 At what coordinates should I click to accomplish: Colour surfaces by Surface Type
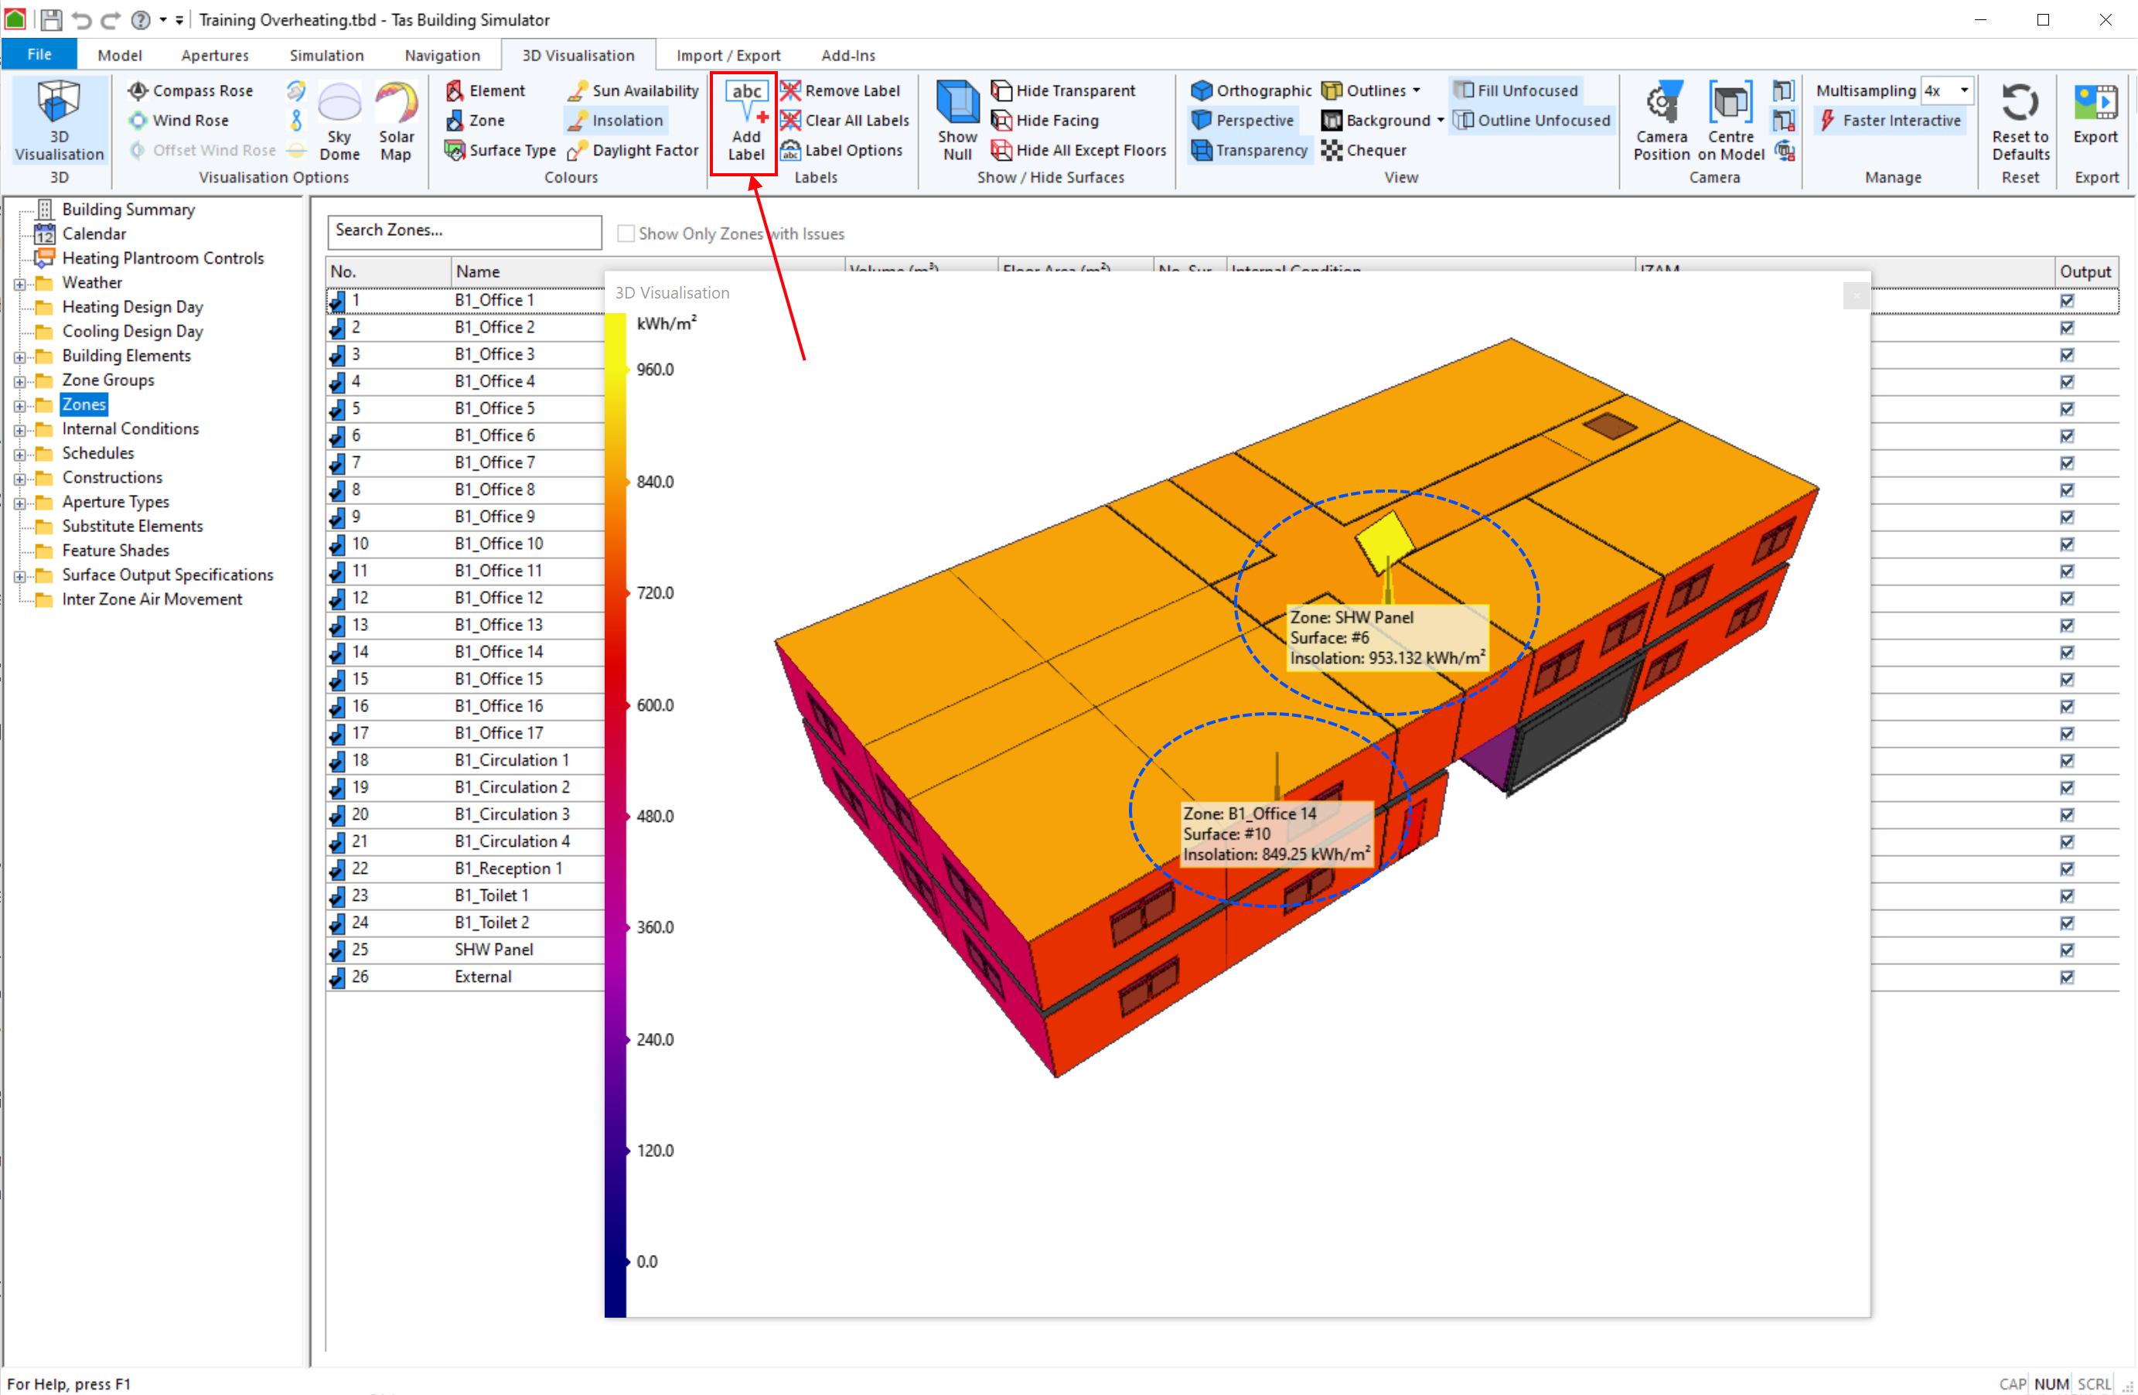tap(500, 150)
